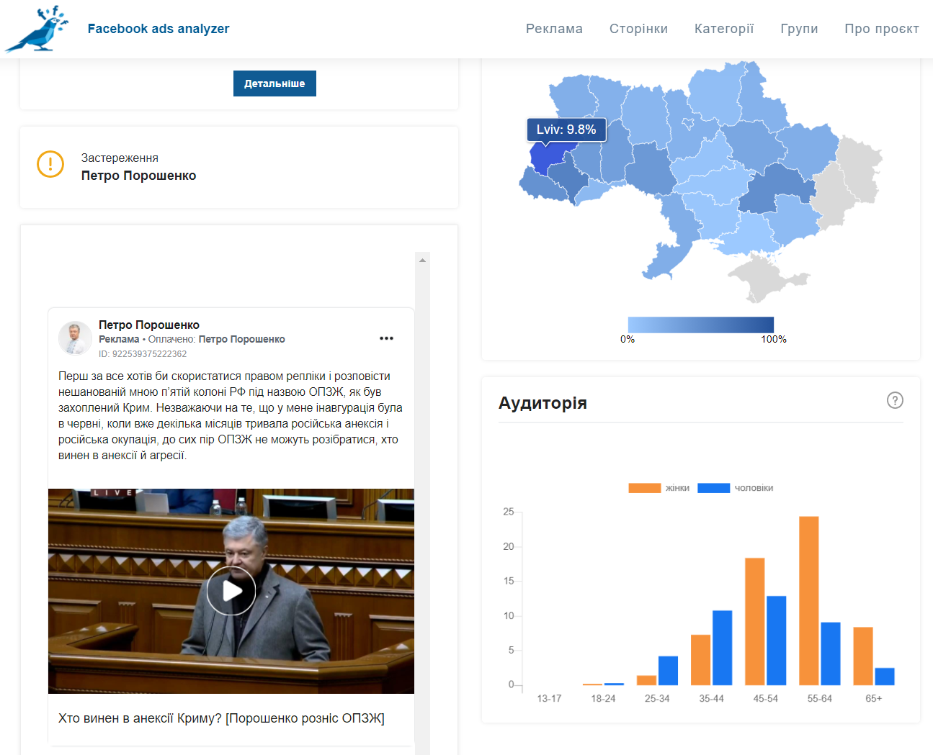Click the Аудиторія heading
Image resolution: width=933 pixels, height=755 pixels.
tap(543, 403)
